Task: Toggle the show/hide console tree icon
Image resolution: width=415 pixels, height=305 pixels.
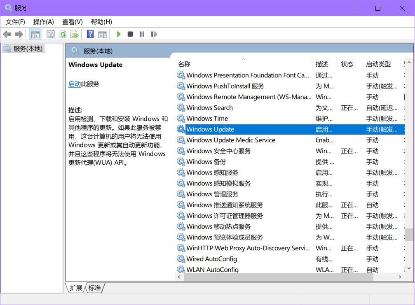Action: point(35,34)
